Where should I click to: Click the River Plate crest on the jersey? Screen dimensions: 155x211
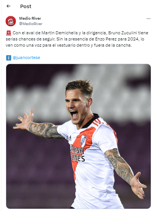coord(83,141)
